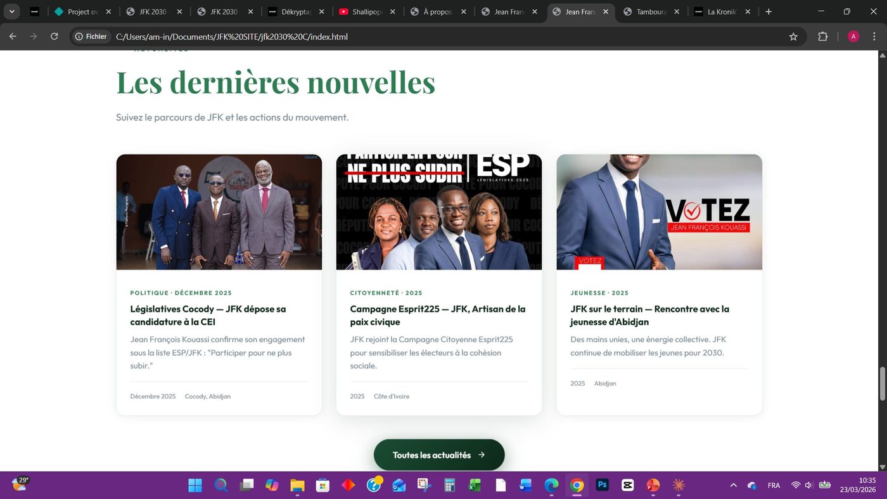Image resolution: width=887 pixels, height=499 pixels.
Task: Open the Calculator app from the taskbar
Action: (449, 485)
